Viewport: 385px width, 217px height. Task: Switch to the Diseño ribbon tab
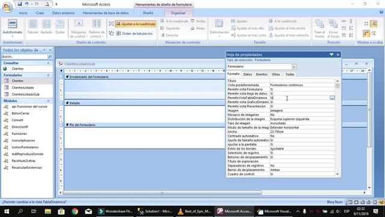(x=148, y=13)
